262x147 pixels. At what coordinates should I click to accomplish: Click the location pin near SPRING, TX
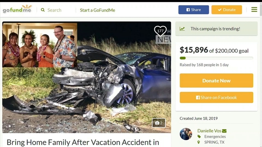[198, 142]
